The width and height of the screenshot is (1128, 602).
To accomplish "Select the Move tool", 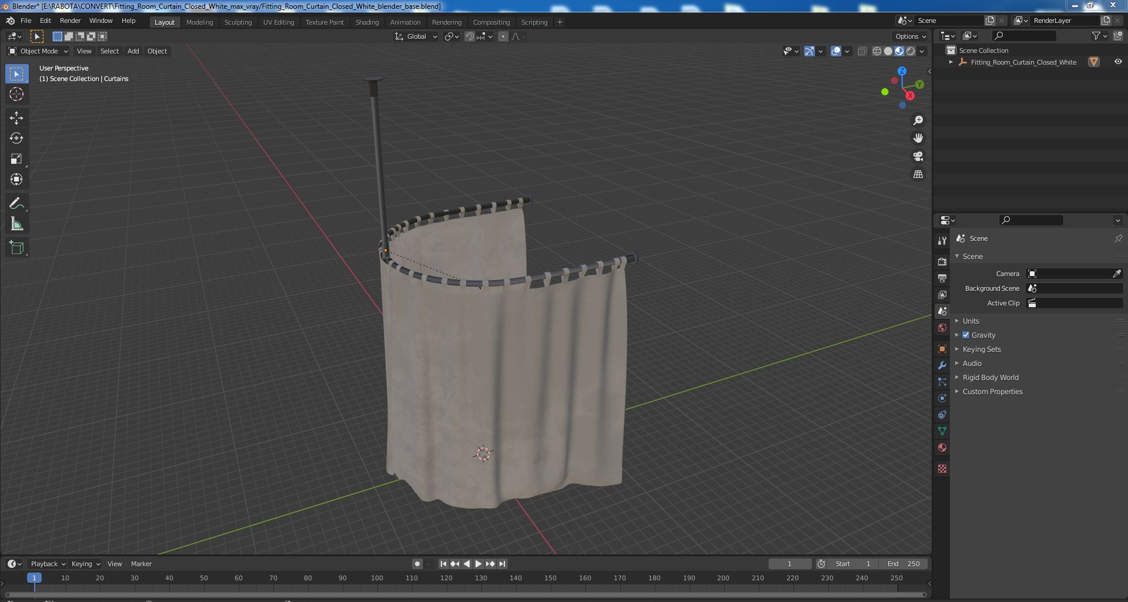I will click(16, 118).
